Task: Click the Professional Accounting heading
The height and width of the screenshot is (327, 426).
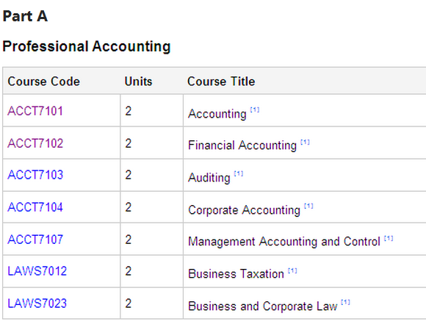Action: coord(87,46)
